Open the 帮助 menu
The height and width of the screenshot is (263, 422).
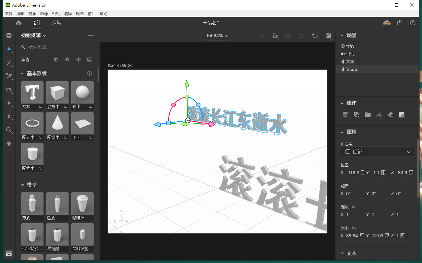pos(104,14)
